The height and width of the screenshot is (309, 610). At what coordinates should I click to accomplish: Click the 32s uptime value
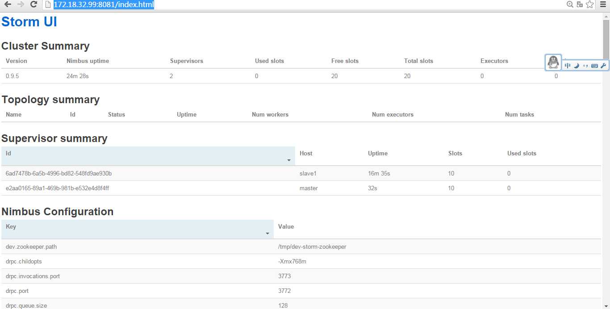(x=372, y=188)
